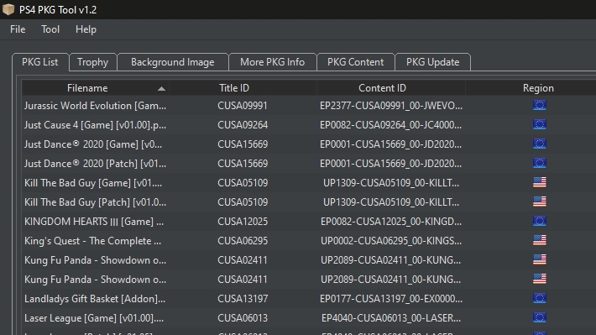This screenshot has height=335, width=596.
Task: Click the EU flag for KINGDOM HEARTS III
Action: (539, 222)
